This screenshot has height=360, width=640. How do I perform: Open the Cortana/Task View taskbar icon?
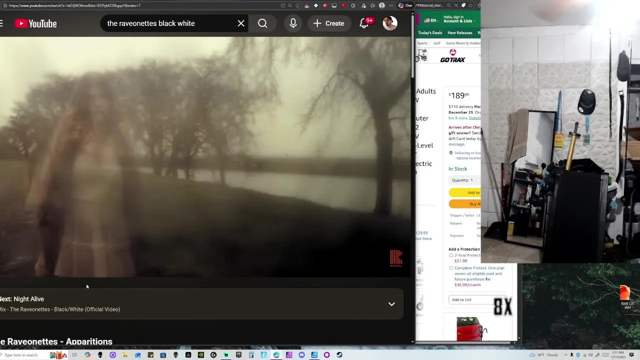[x=74, y=355]
